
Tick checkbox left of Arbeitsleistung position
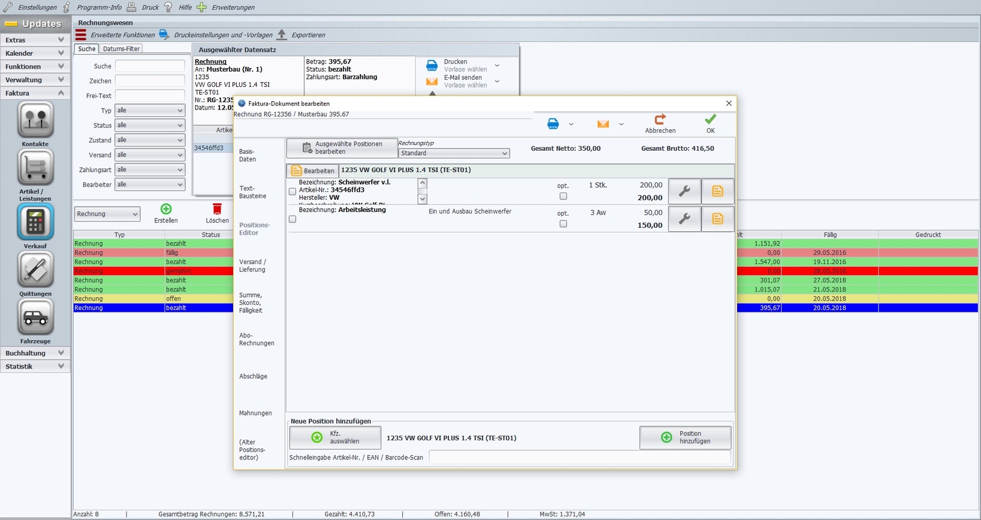(292, 219)
